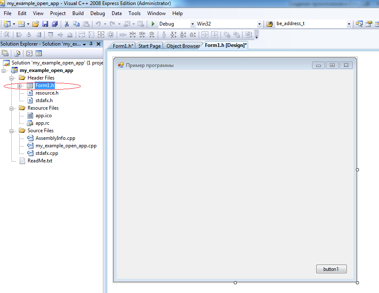
Task: Click the Center Horizontally icon
Action: pyautogui.click(x=205, y=35)
